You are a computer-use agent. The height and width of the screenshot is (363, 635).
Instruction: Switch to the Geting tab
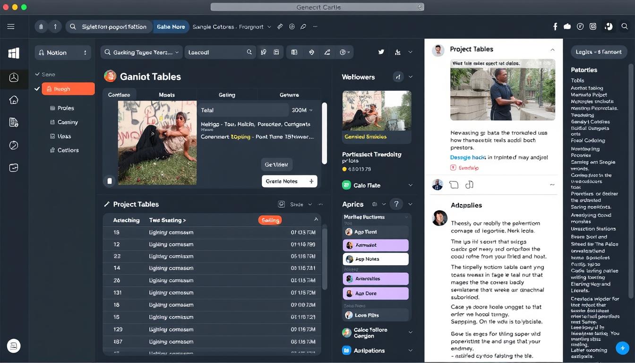click(227, 95)
